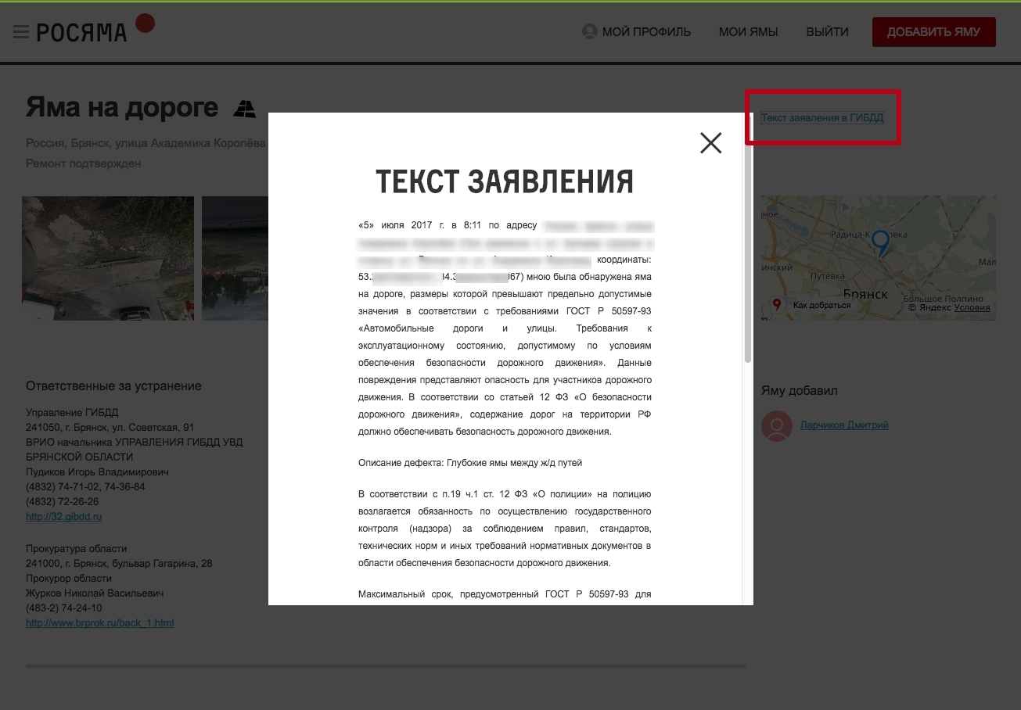This screenshot has height=710, width=1021.
Task: Open the http://32.gibdd.ru link
Action: 64,517
